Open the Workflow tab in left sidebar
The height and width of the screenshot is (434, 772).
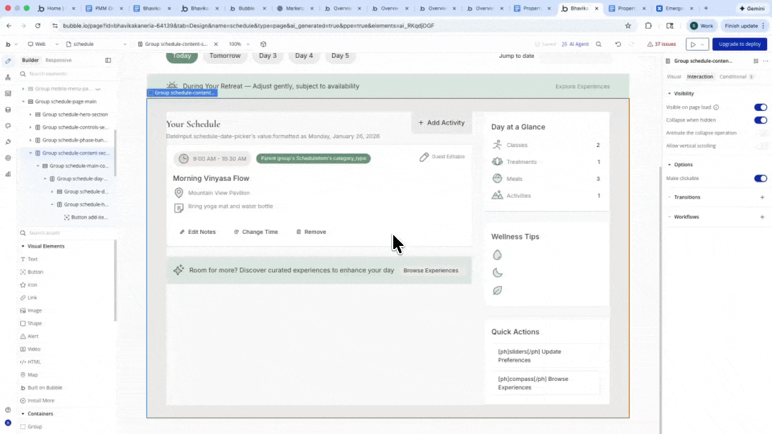click(8, 77)
